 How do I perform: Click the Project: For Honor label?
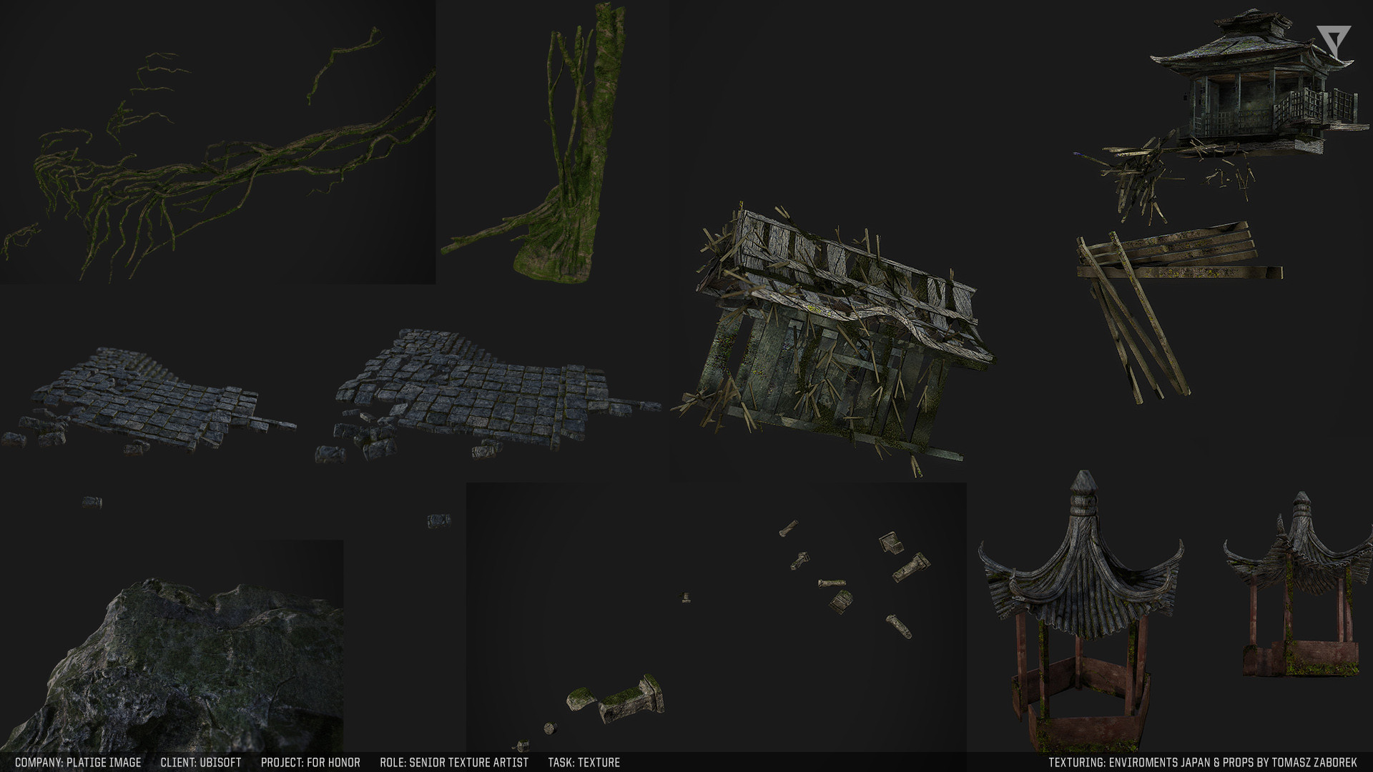pos(310,763)
